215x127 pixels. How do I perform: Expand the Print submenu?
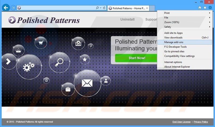185,13
